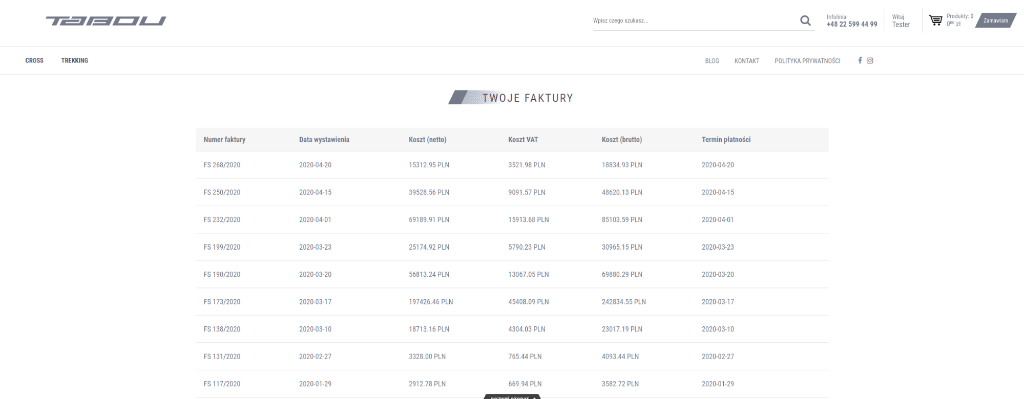Open Polityka Prywatności link
This screenshot has width=1024, height=399.
click(x=807, y=61)
